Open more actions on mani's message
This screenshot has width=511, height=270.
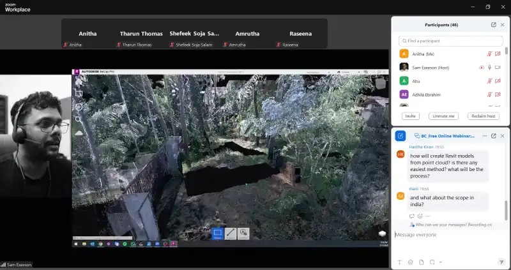pos(428,216)
